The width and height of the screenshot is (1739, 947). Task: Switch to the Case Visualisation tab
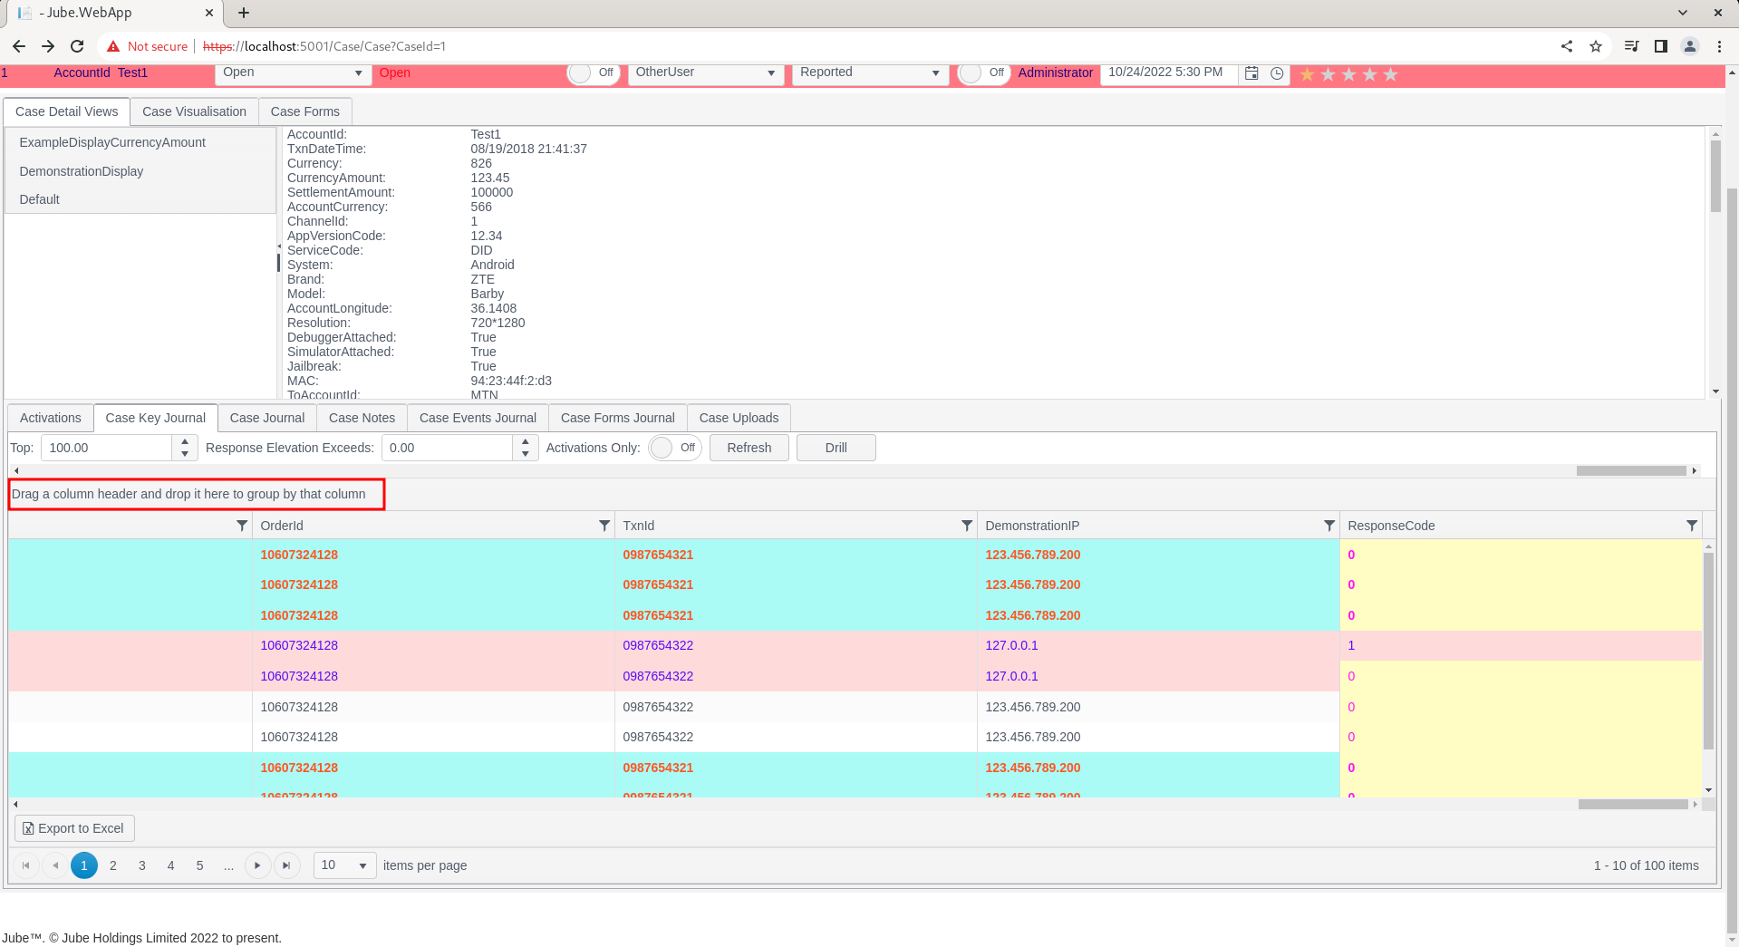(x=194, y=111)
